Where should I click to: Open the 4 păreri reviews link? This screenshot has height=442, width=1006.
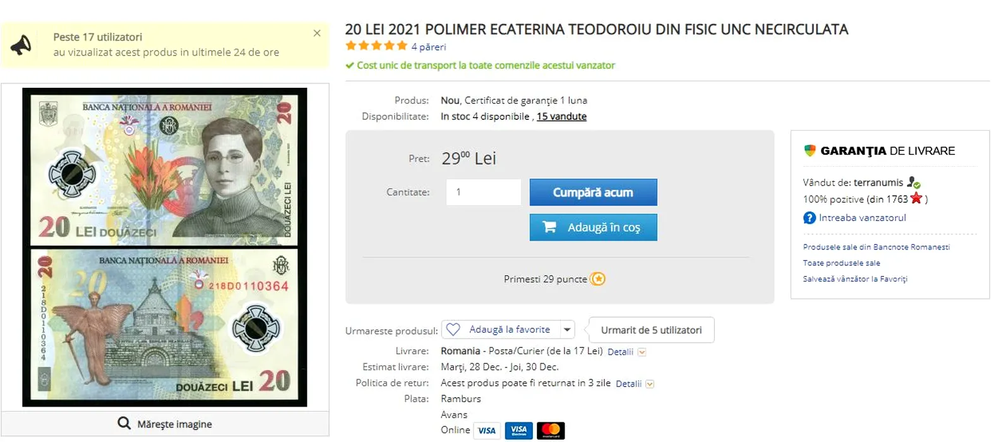click(429, 47)
